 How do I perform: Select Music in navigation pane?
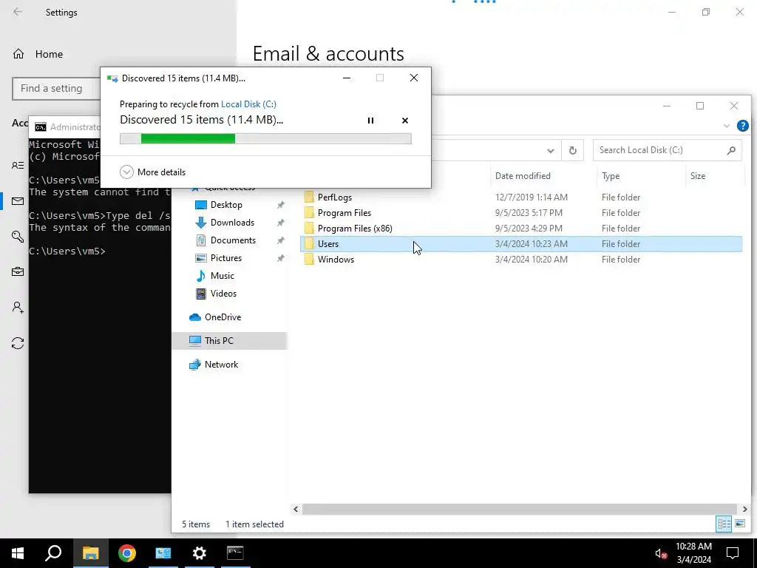coord(222,276)
